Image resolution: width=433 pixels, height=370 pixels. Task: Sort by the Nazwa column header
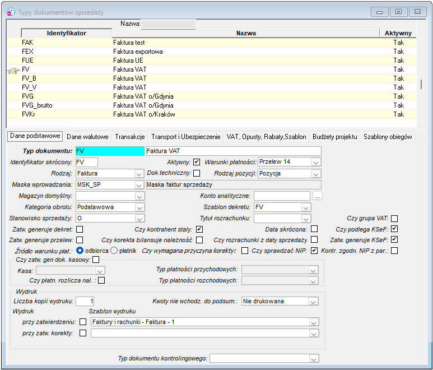(x=246, y=33)
